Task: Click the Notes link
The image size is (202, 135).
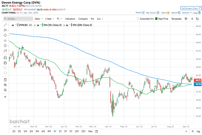Action: tap(138, 12)
